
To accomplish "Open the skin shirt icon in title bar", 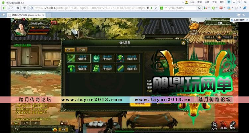I will pyautogui.click(x=229, y=2).
